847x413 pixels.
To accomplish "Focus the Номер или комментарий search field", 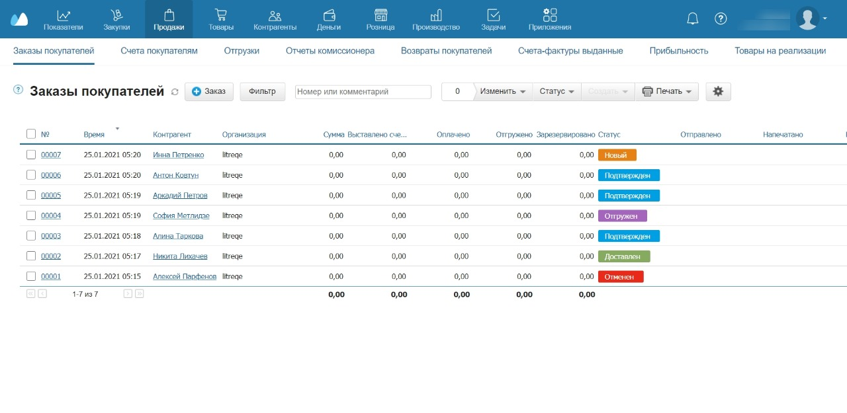I will pyautogui.click(x=363, y=92).
